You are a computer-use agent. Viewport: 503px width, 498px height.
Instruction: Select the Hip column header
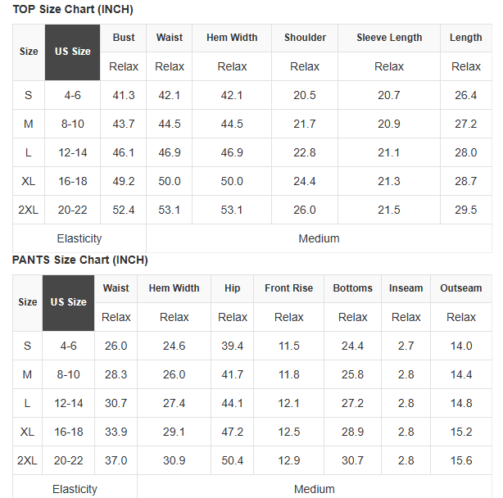[233, 288]
